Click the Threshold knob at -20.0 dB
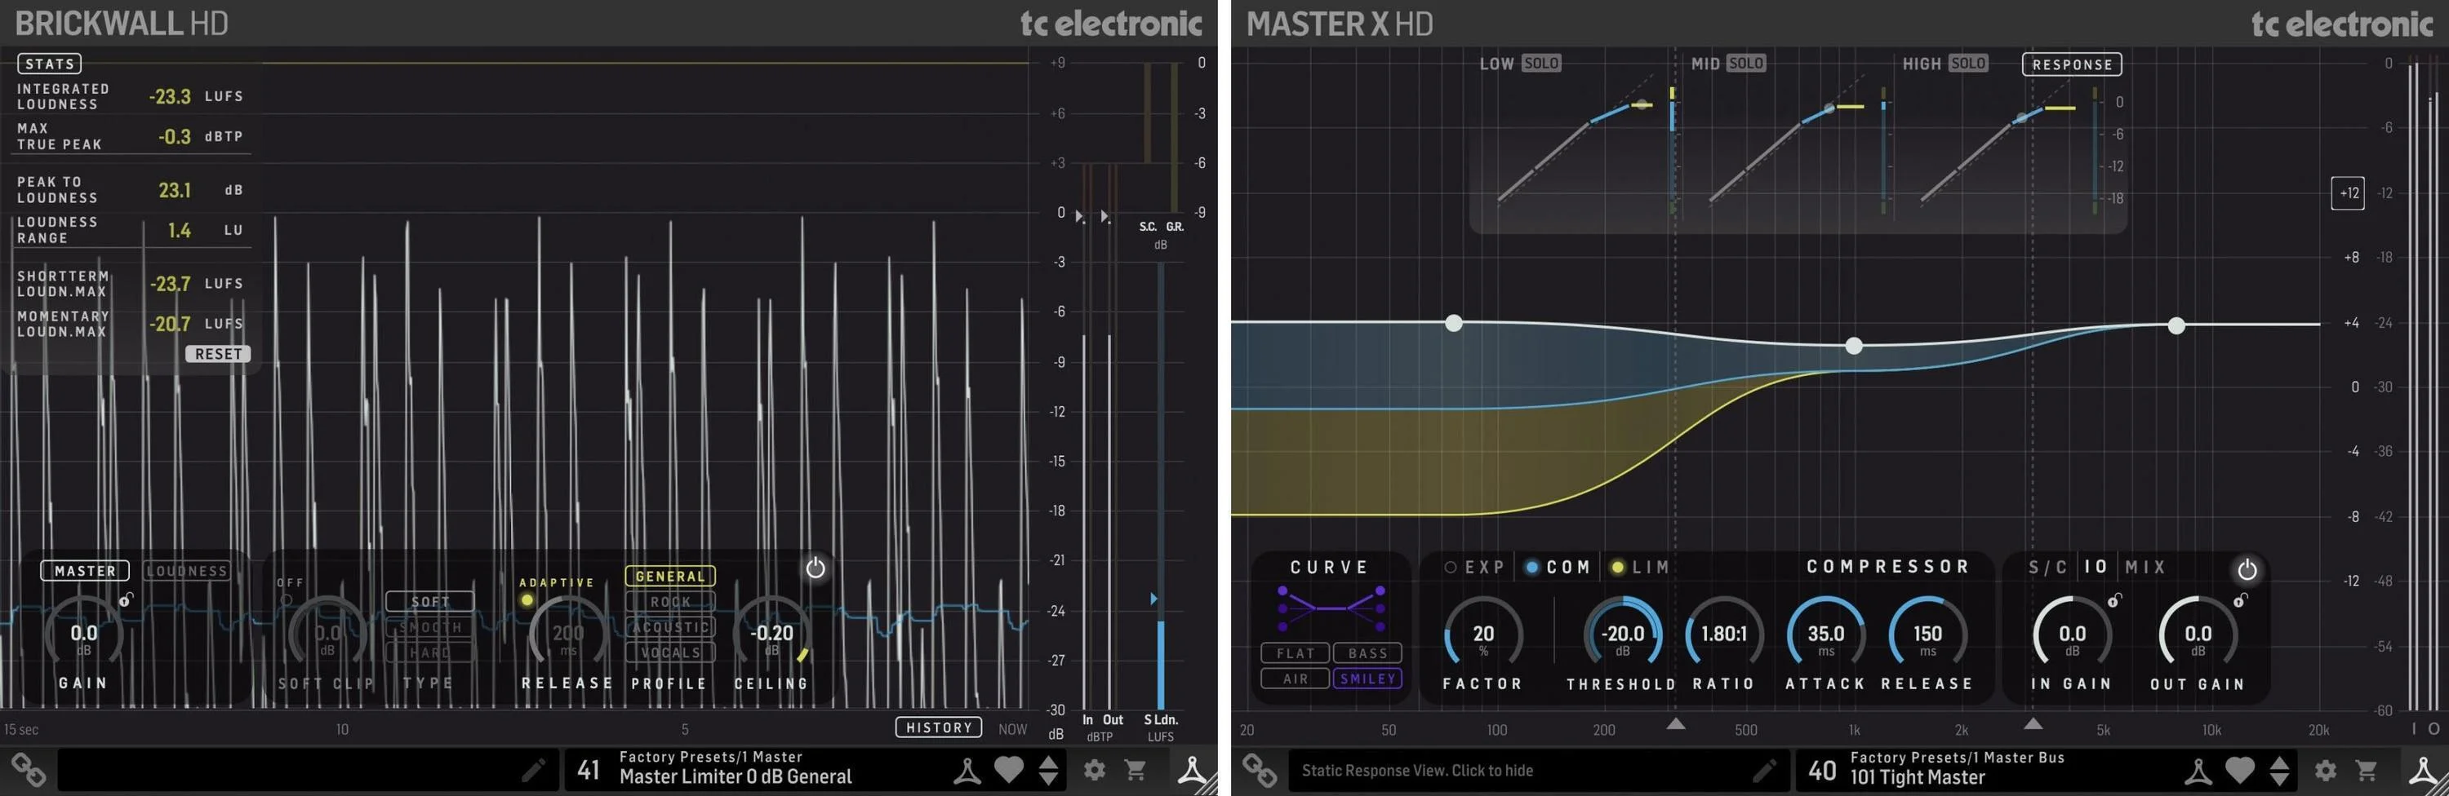The height and width of the screenshot is (796, 2449). (x=1622, y=635)
